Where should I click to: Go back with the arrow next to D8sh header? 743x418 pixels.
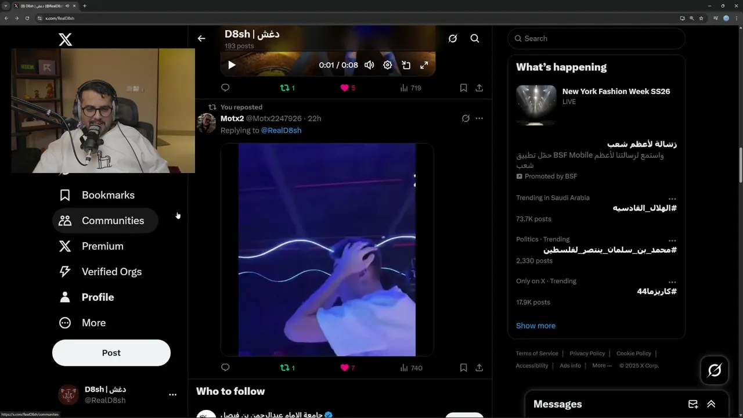pos(201,38)
